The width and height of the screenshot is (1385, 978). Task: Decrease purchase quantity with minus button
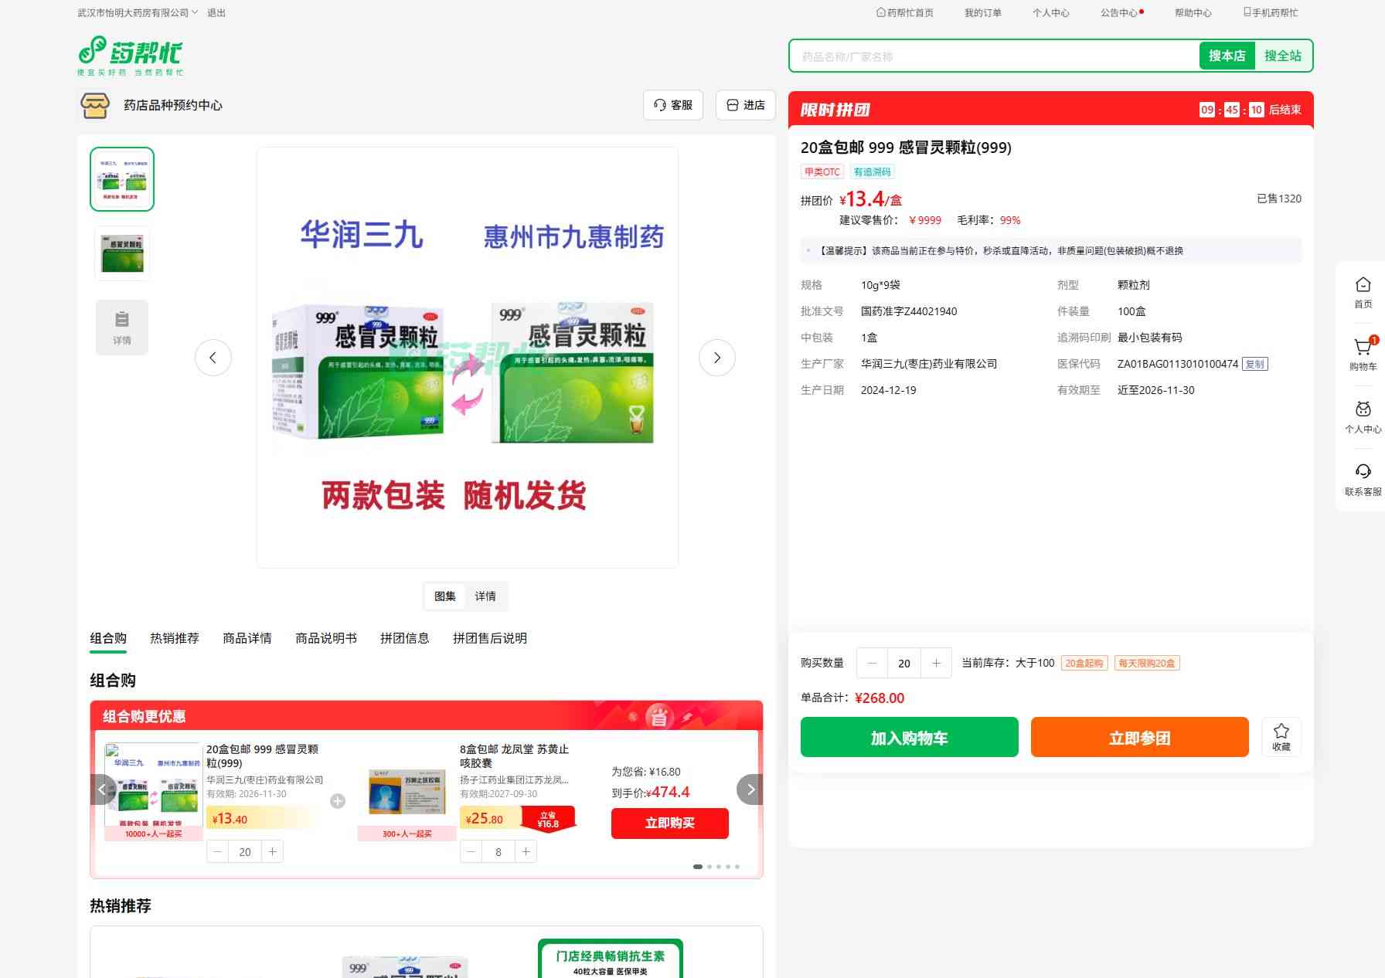(873, 663)
